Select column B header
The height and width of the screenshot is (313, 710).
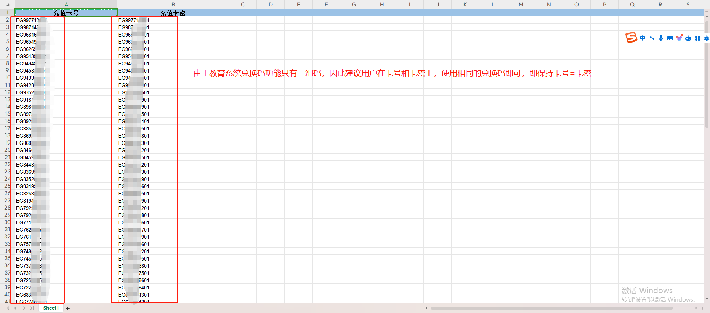[x=173, y=5]
